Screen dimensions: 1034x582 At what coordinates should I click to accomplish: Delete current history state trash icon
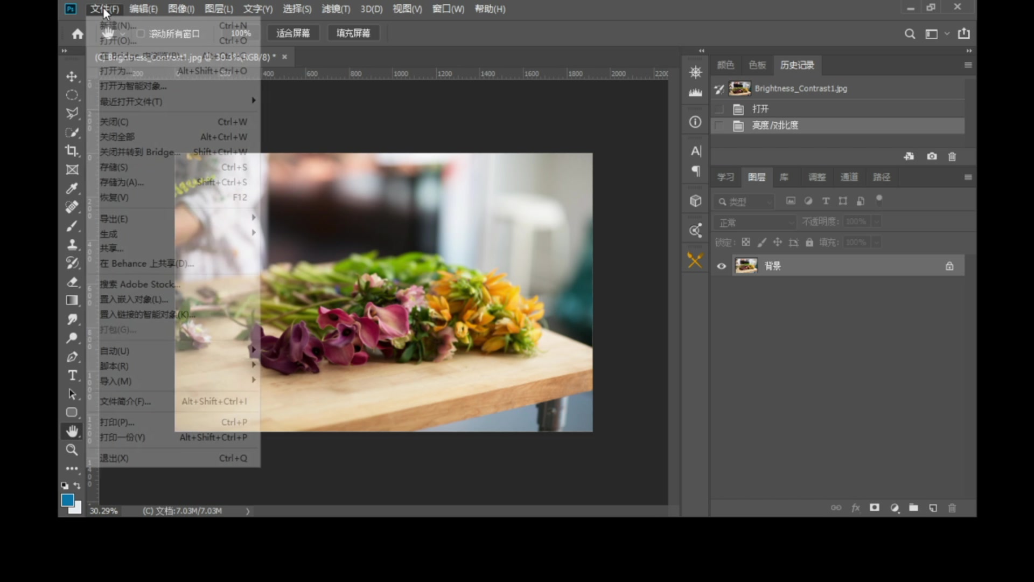pos(952,156)
